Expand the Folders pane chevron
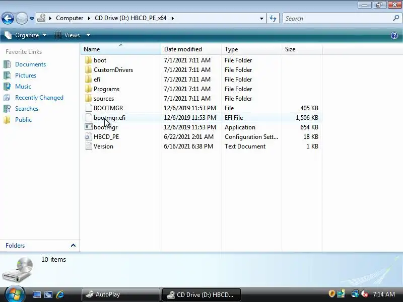Viewport: 403px width, 302px height. pyautogui.click(x=73, y=246)
